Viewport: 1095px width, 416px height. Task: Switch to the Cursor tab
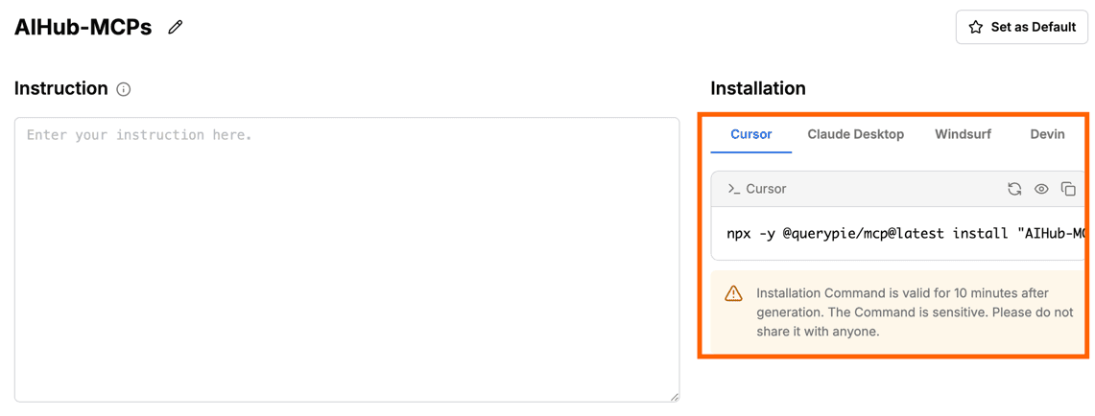click(750, 134)
